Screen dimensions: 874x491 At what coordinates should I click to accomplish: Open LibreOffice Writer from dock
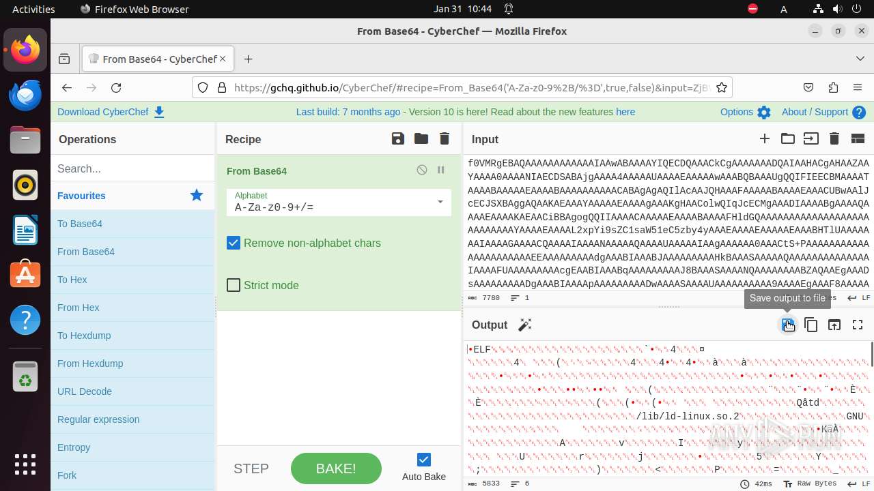click(25, 230)
